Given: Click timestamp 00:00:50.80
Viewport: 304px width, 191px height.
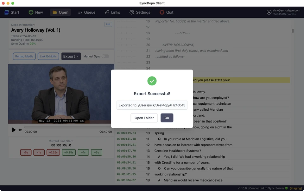Looking at the screenshot, I should pyautogui.click(x=126, y=157).
